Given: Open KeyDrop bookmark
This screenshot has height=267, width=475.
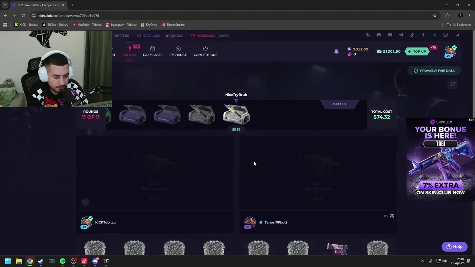Looking at the screenshot, I should pos(149,24).
